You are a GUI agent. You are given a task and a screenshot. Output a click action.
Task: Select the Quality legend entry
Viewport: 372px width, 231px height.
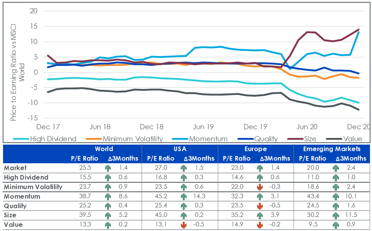coord(258,139)
